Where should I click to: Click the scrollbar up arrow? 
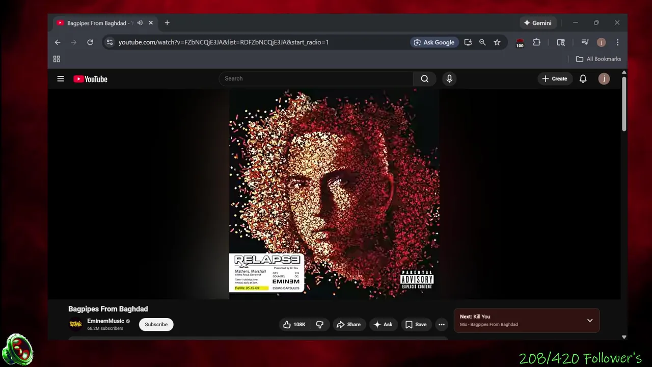coord(624,73)
